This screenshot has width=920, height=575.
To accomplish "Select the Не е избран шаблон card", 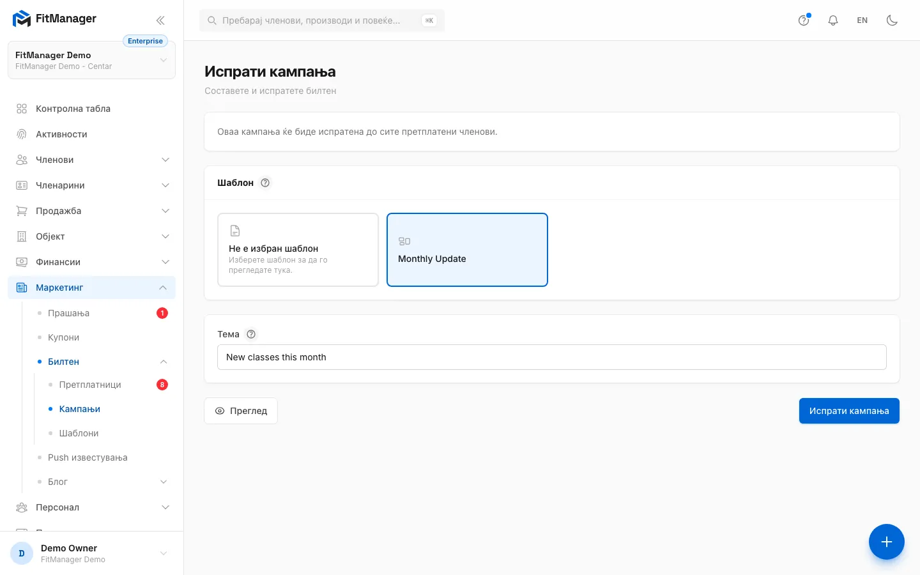I will click(298, 250).
